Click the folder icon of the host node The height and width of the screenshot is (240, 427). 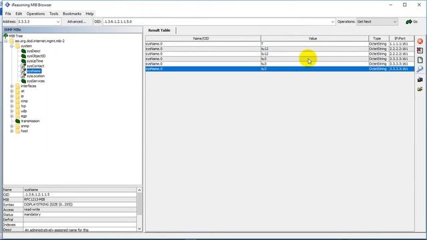[x=18, y=131]
